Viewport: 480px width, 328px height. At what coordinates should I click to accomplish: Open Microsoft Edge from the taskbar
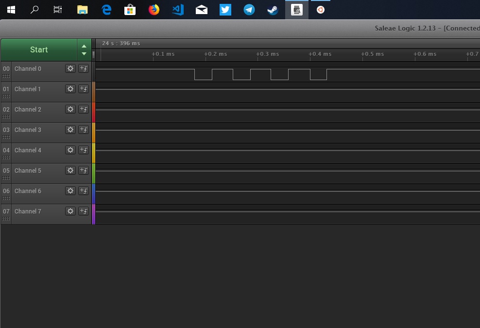tap(106, 10)
